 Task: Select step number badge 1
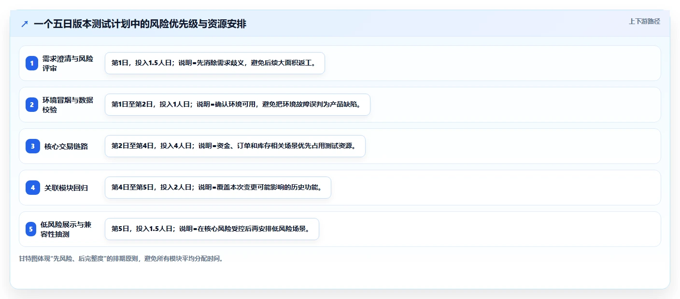pos(32,63)
